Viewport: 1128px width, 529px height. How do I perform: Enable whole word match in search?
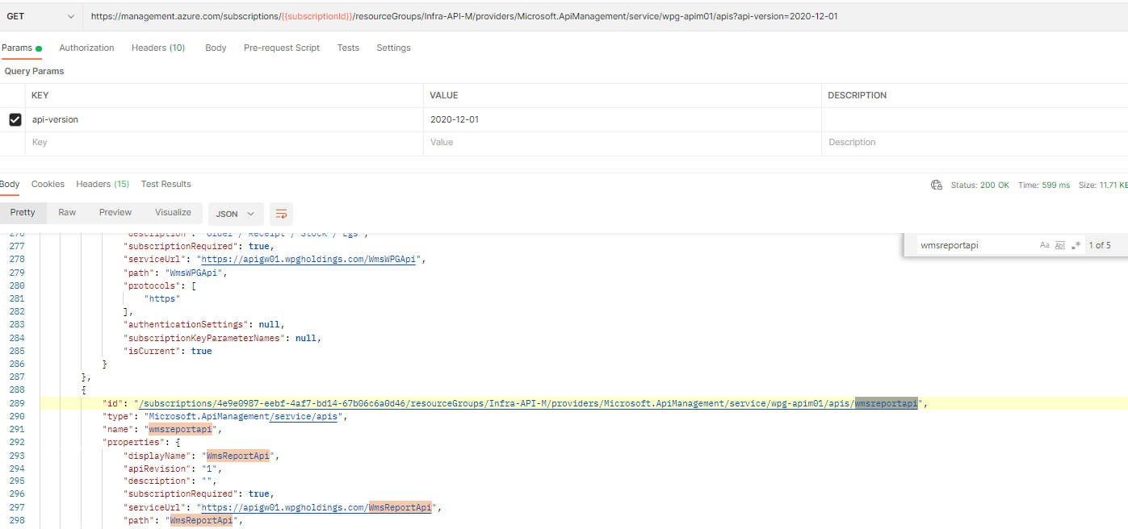pos(1060,245)
